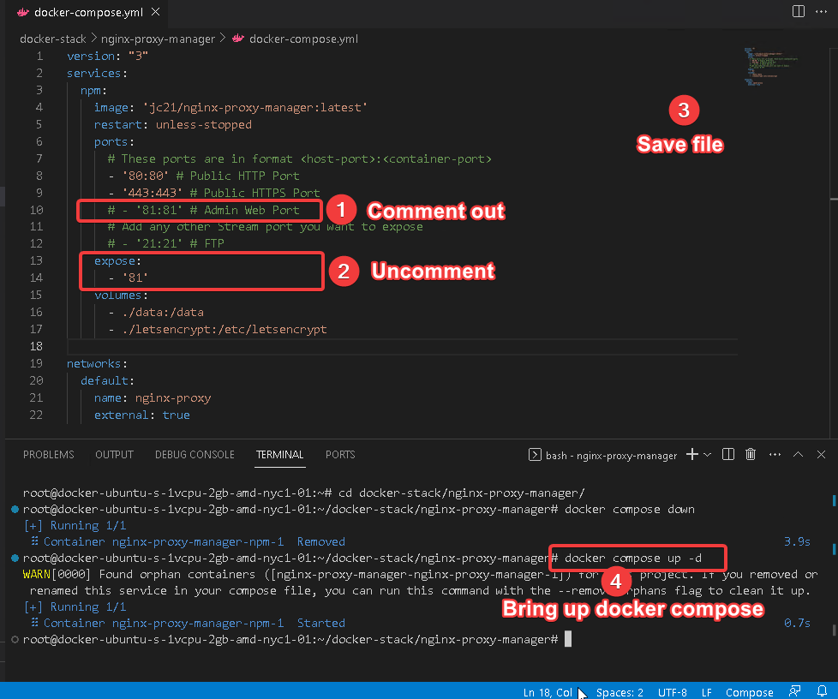Select the bash nginx-proxy-manager terminal

click(602, 456)
